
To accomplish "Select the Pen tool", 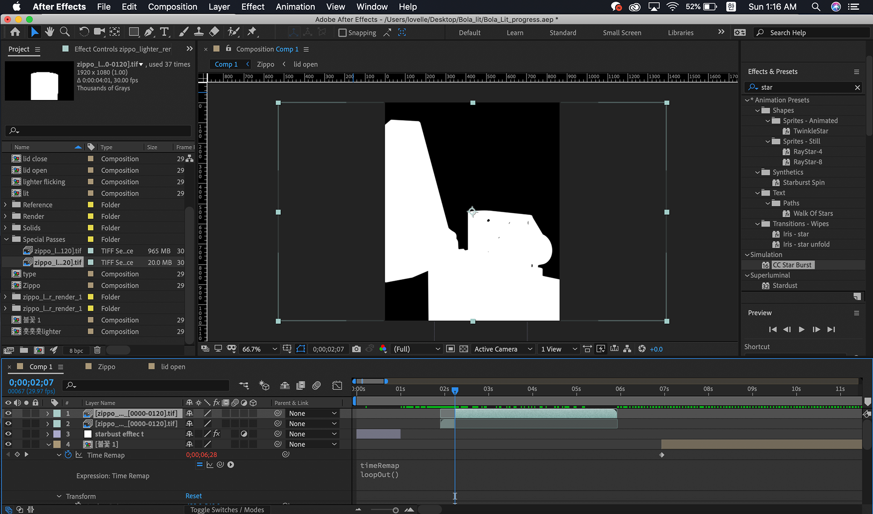I will coord(149,32).
